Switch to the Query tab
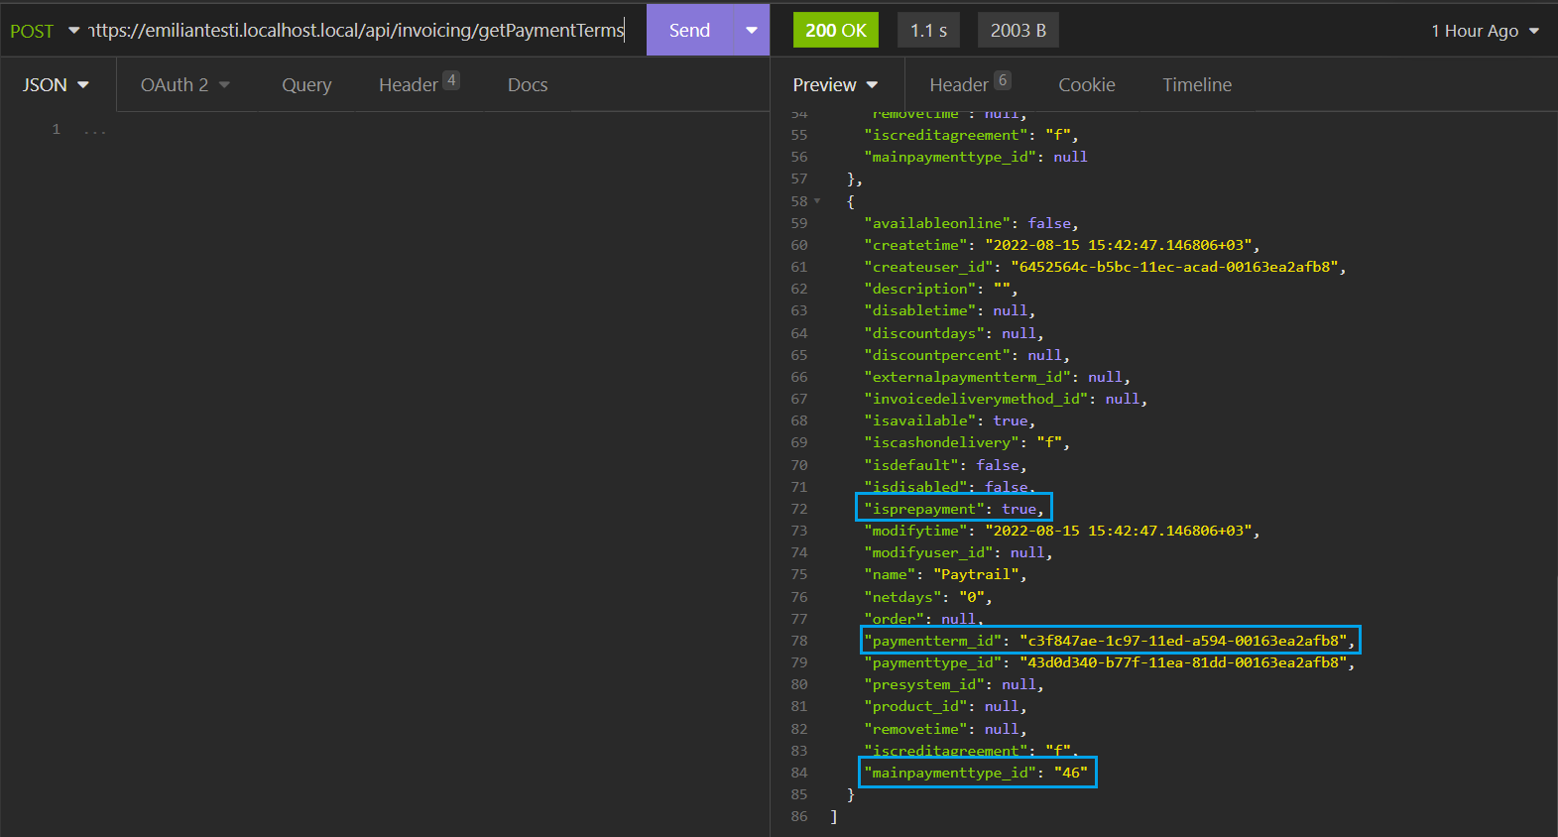This screenshot has width=1558, height=837. pos(306,85)
